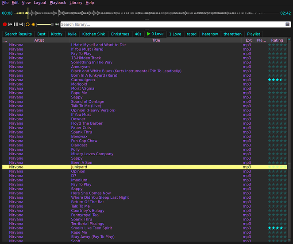Pause the current track

tap(15, 24)
